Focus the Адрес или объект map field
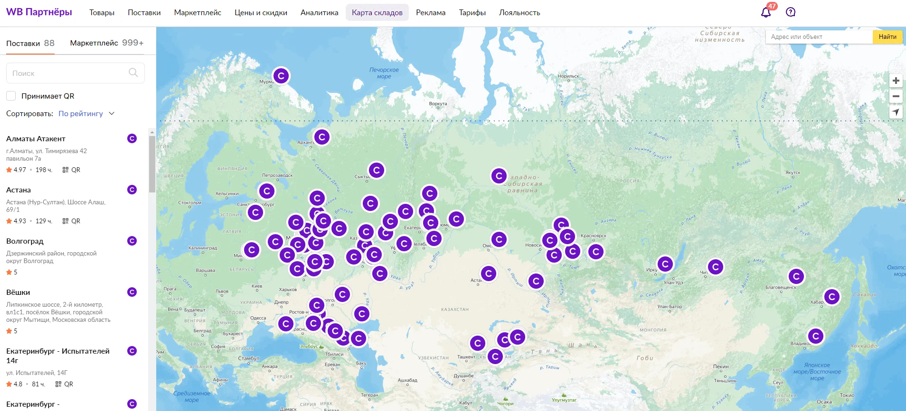This screenshot has height=411, width=906. (819, 37)
